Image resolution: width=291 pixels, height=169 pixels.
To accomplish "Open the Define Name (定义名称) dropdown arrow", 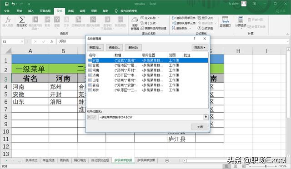I will 158,18.
